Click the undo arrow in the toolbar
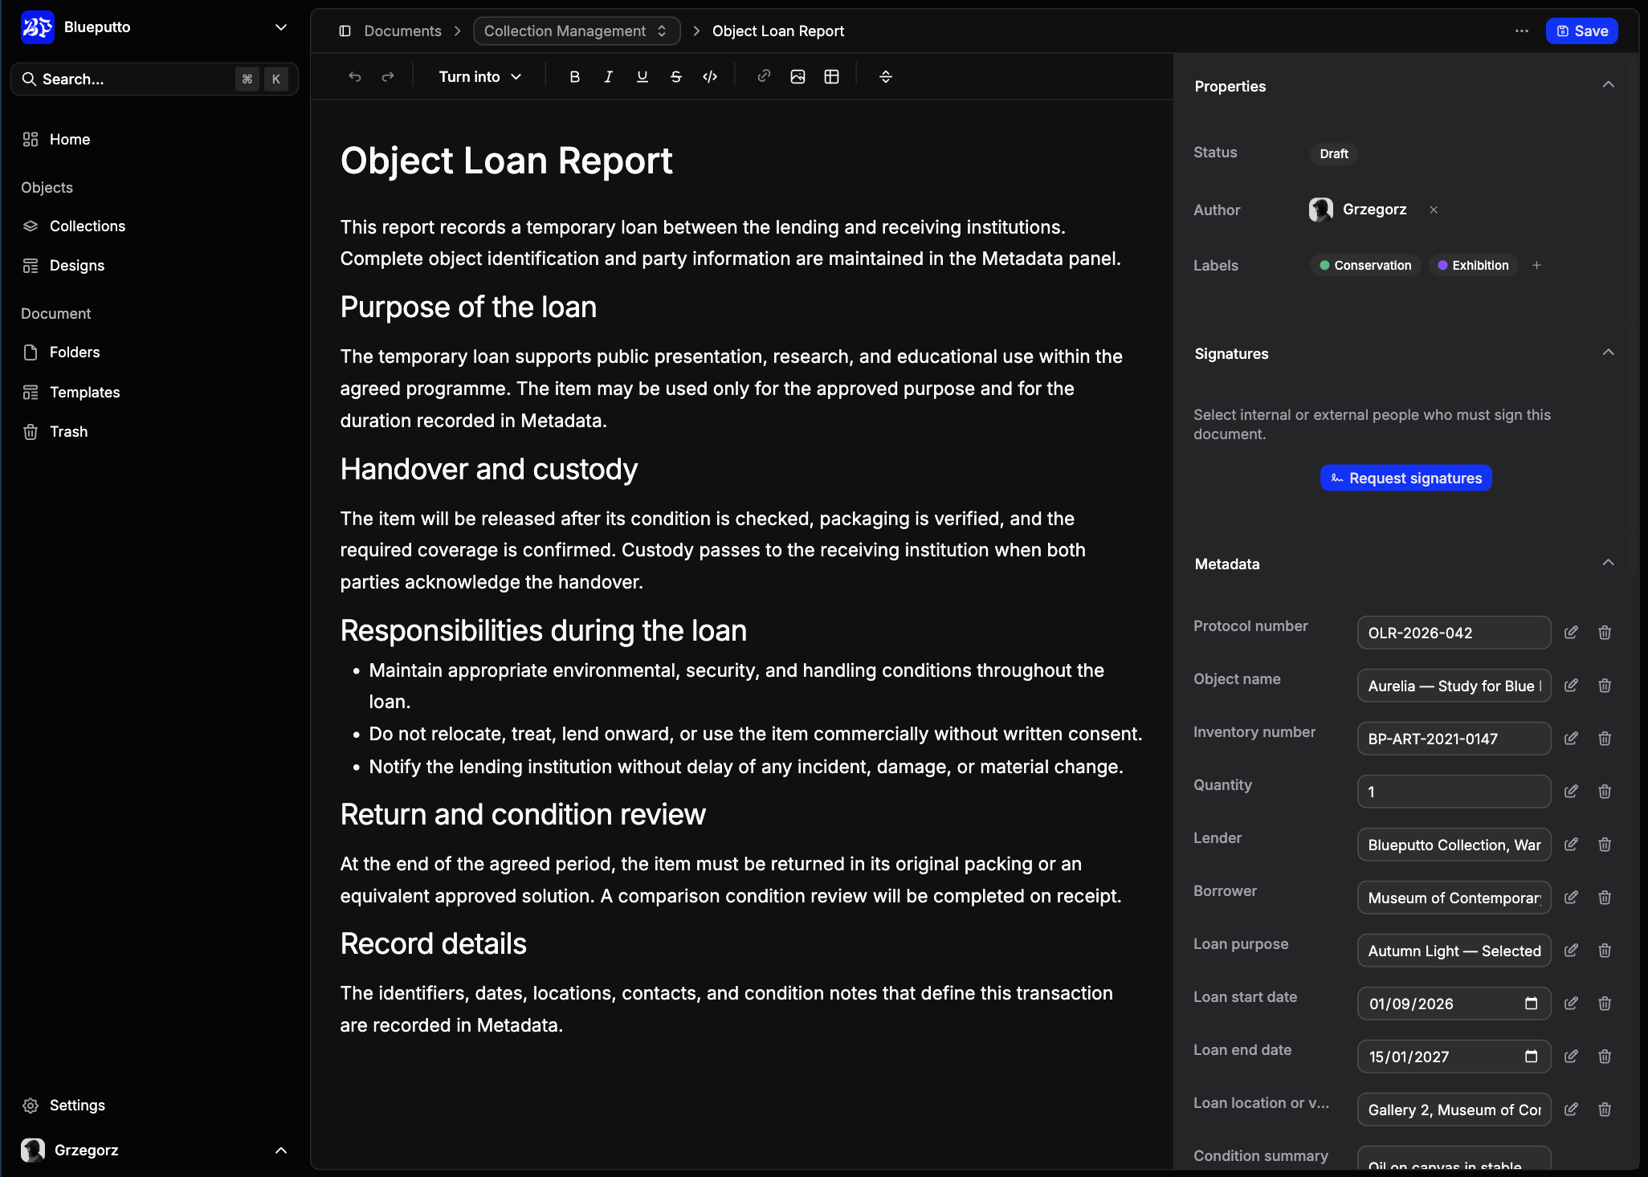This screenshot has height=1177, width=1648. (355, 77)
